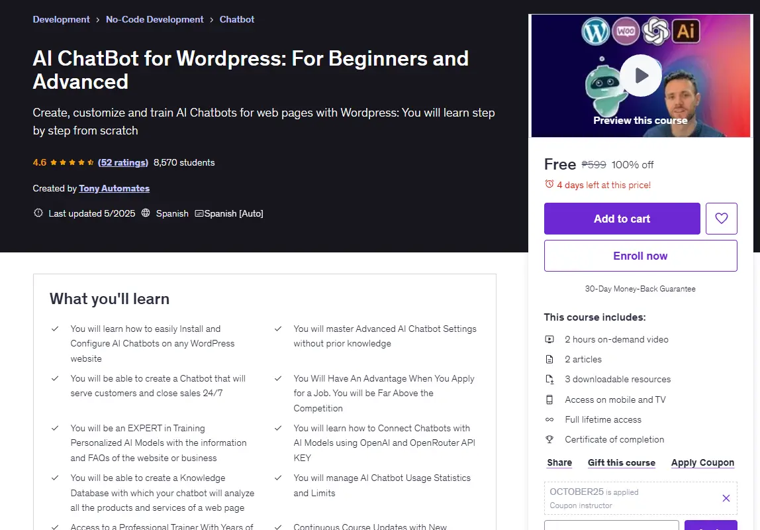Open the 52 ratings link
Screen dimensions: 760x530
123,162
